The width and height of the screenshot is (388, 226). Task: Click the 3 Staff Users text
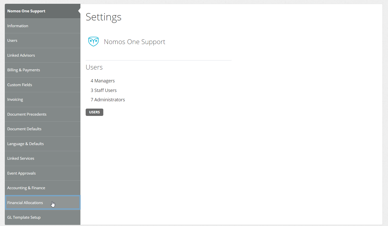[x=104, y=90]
